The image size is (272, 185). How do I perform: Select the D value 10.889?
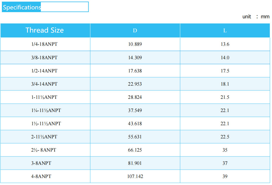tap(135, 44)
